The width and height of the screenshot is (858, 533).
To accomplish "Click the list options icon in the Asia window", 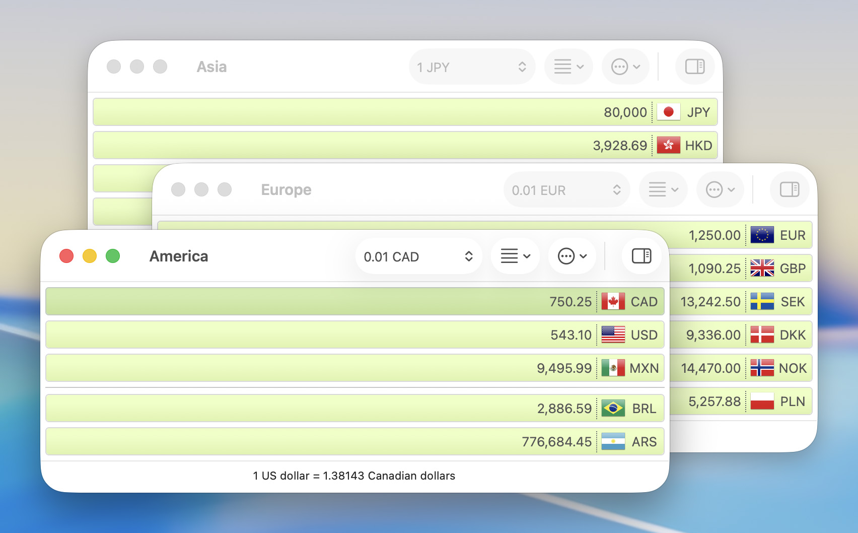I will pyautogui.click(x=568, y=66).
